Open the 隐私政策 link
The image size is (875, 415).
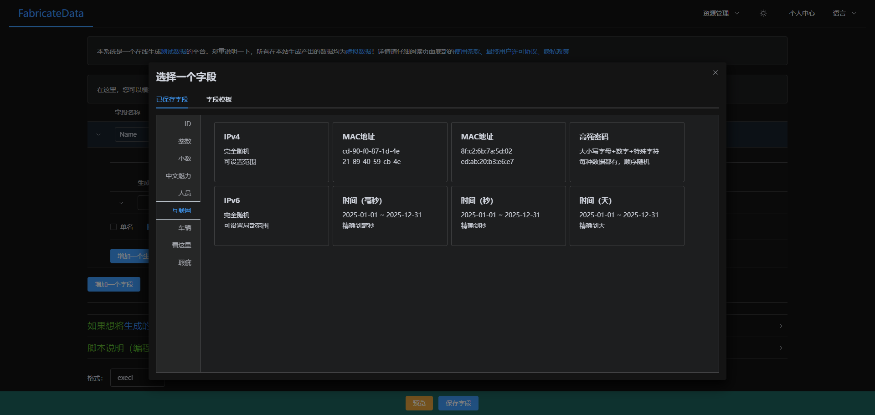[x=556, y=51]
